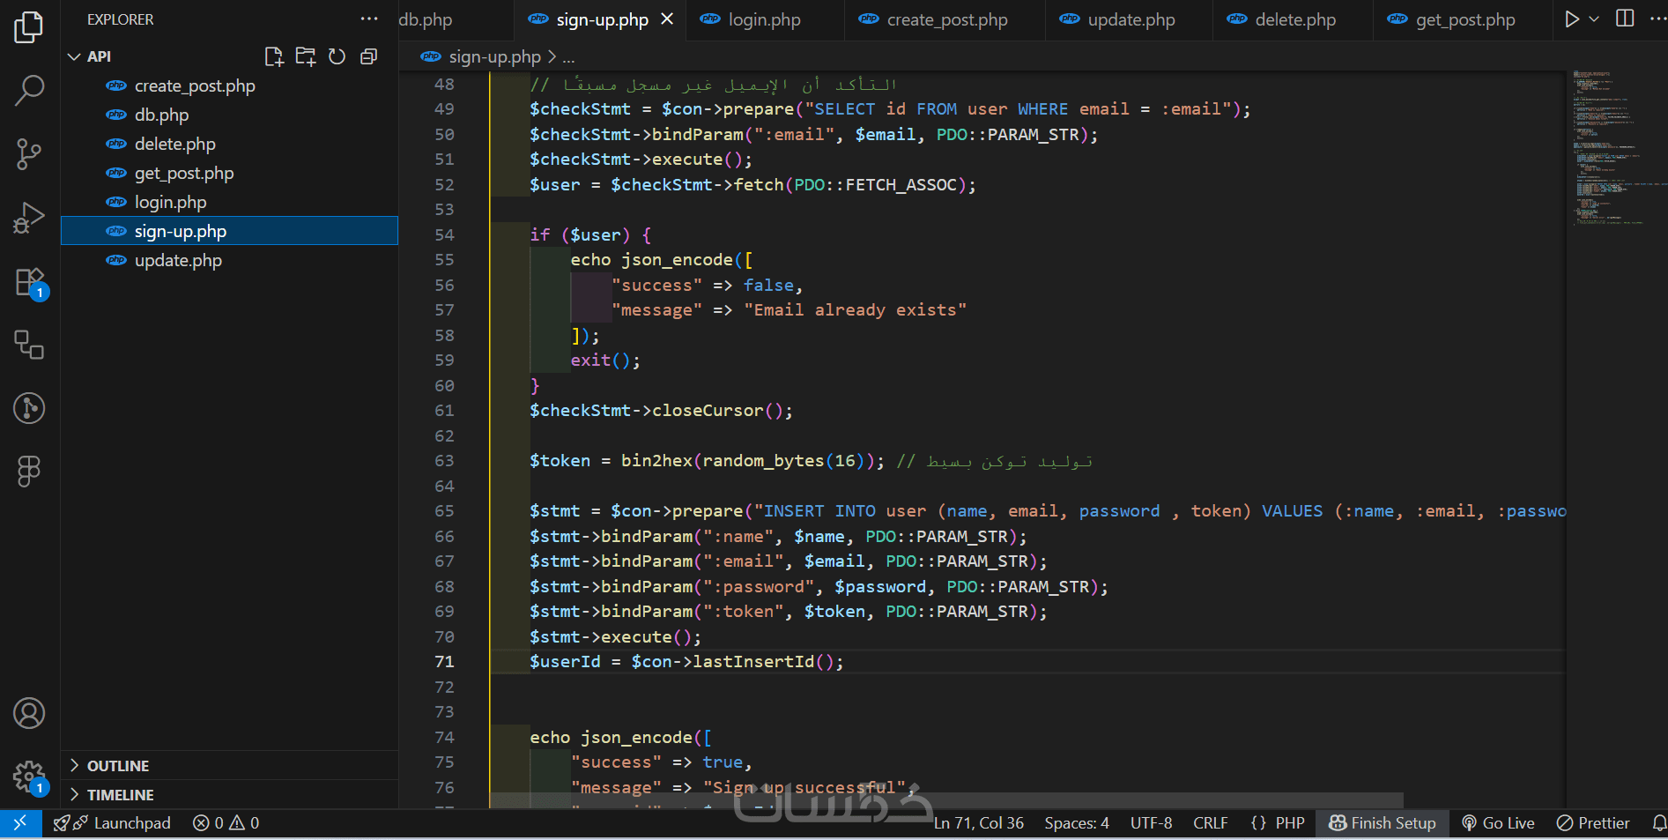Close the sign-up.php tab
Viewport: 1668px width, 840px height.
(x=667, y=19)
